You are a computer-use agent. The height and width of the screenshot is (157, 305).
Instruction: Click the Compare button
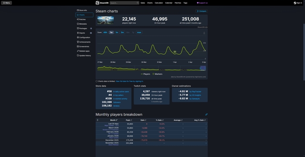tap(201, 11)
